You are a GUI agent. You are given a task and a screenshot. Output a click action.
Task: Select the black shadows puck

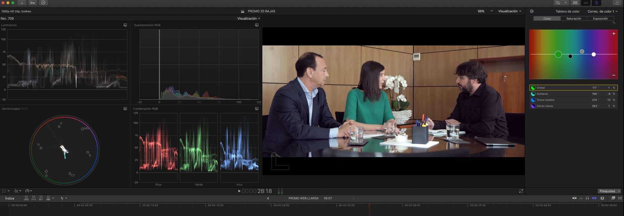[x=570, y=56]
